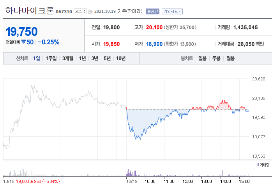Click the 거래대금 value 28,050 백만
Viewport: 272px width, 188px height.
(251, 44)
